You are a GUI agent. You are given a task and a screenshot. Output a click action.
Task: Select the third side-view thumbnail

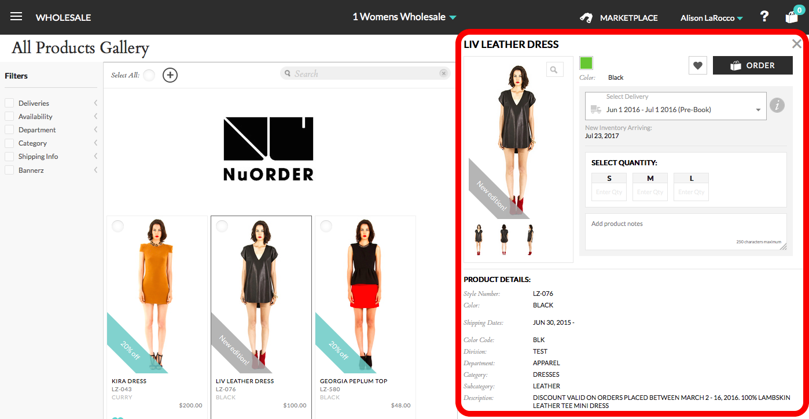coord(530,239)
